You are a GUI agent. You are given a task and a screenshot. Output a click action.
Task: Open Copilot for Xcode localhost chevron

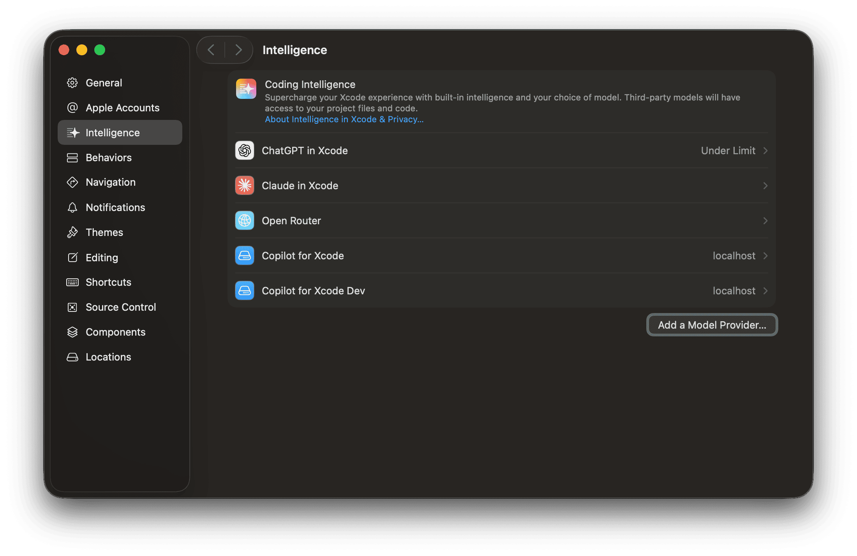pos(765,256)
